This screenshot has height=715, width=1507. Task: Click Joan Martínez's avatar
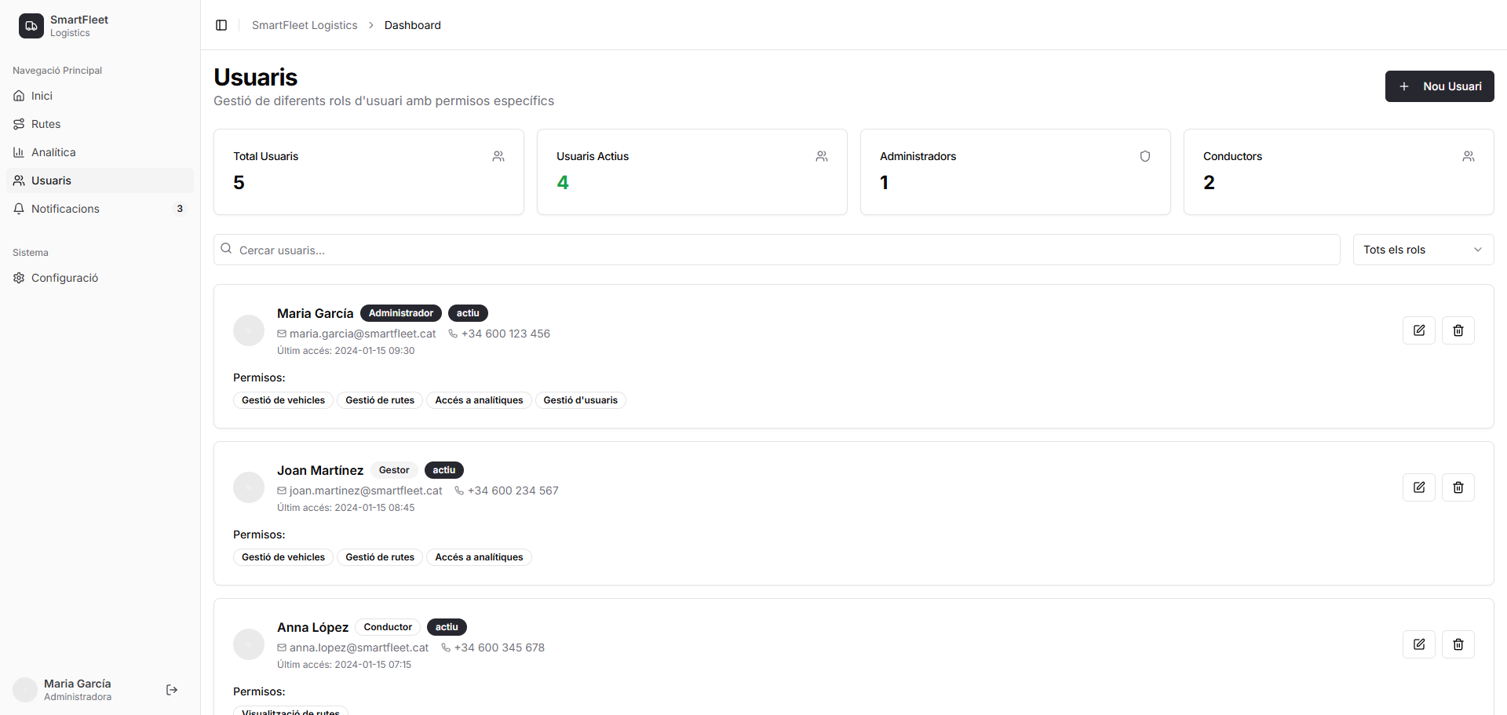point(249,487)
